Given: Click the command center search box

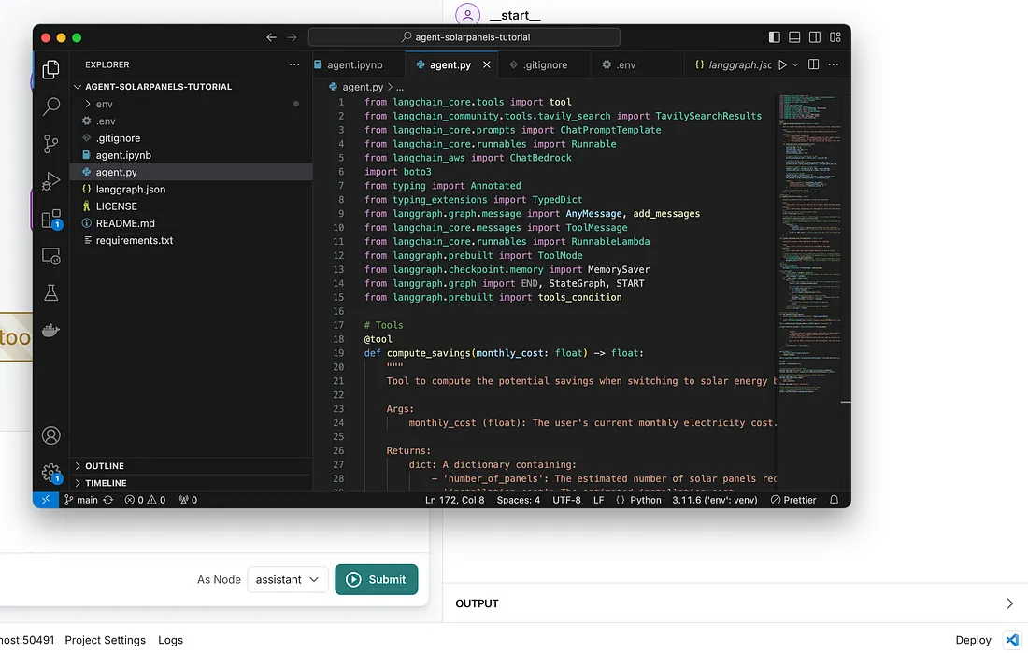Looking at the screenshot, I should coord(464,37).
